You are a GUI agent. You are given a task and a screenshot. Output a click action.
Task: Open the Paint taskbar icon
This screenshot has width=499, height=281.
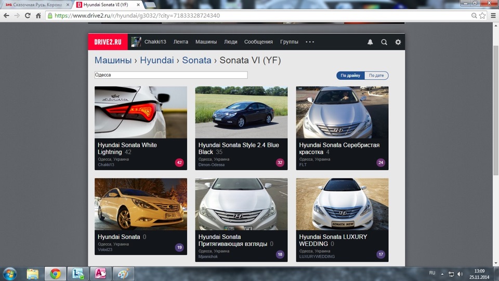coord(124,274)
